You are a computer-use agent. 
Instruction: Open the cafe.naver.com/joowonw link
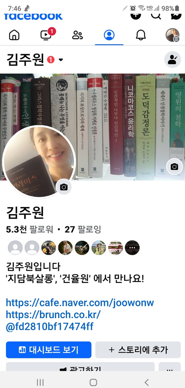(x=80, y=302)
